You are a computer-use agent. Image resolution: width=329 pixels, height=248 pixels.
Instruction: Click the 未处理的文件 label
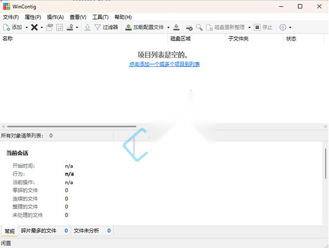pos(27,215)
